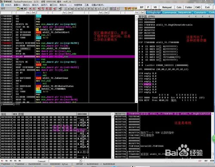Open patches 'P' button
Viewport: 215px width, 167px height.
89,9
